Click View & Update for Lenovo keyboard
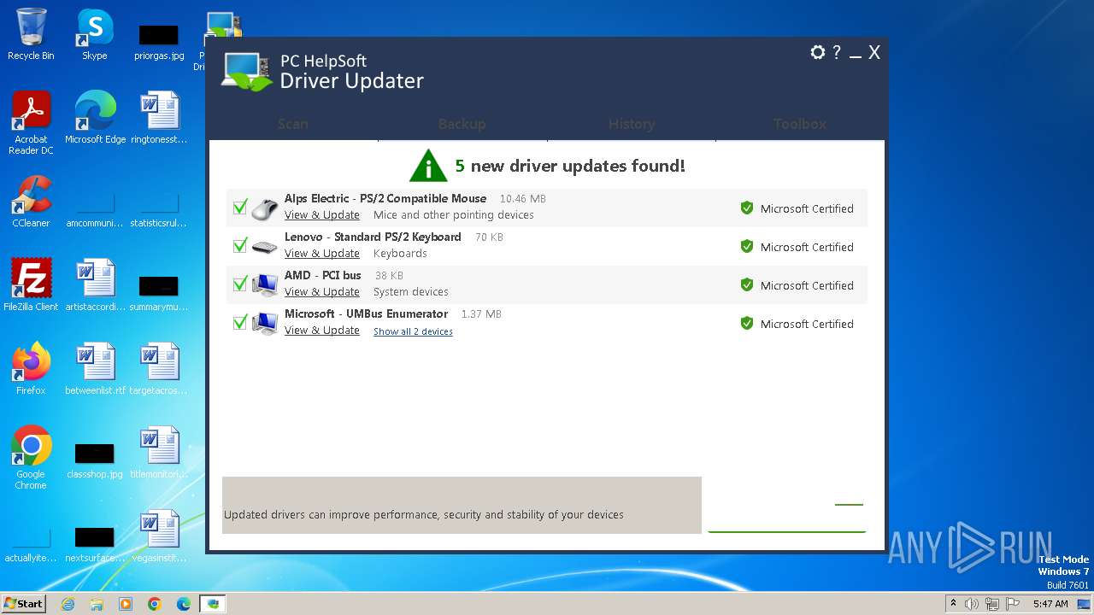The height and width of the screenshot is (615, 1094). pos(322,254)
